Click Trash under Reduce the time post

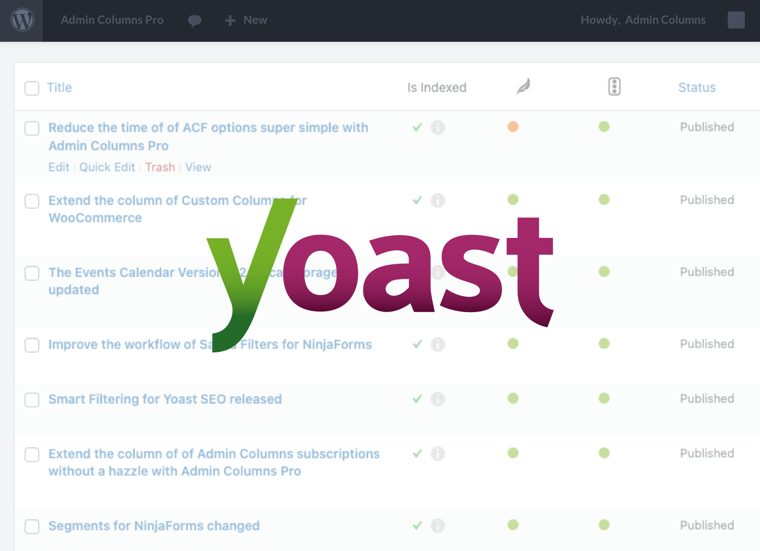[x=160, y=167]
